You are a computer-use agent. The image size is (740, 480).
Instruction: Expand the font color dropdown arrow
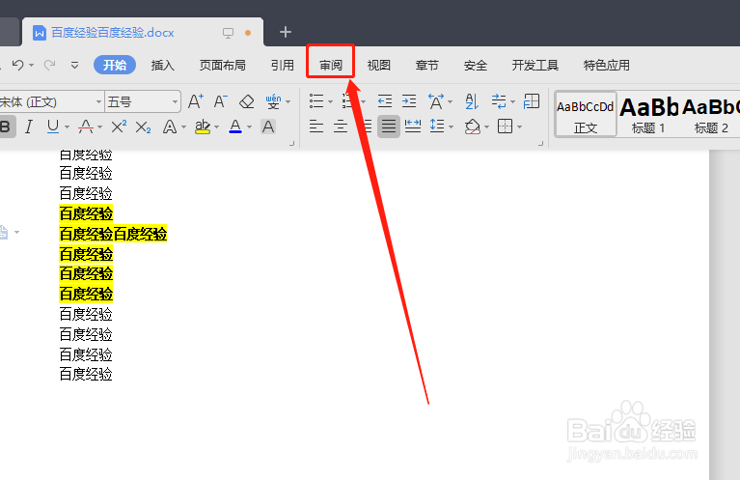pyautogui.click(x=249, y=127)
